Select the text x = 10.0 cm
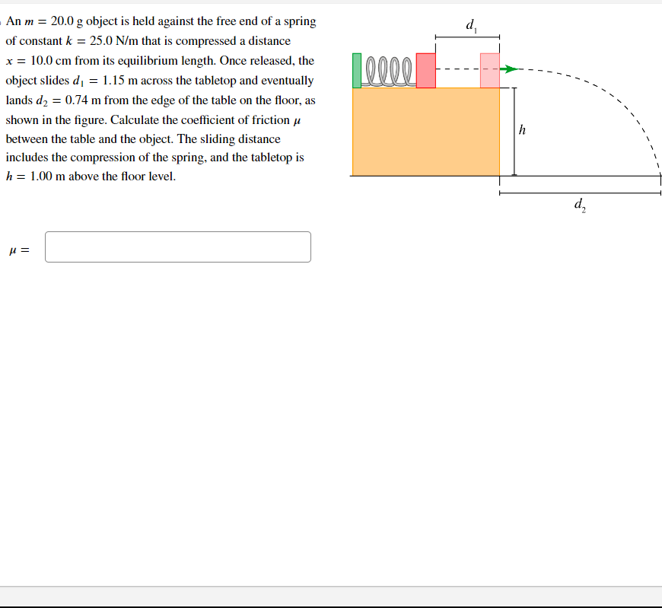Viewport: 662px width, 608px height. (x=39, y=60)
